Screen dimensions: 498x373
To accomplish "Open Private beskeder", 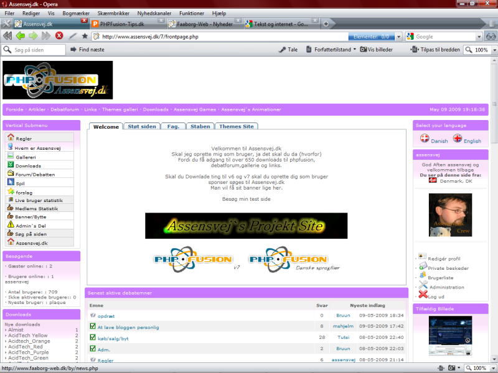I will 448,268.
